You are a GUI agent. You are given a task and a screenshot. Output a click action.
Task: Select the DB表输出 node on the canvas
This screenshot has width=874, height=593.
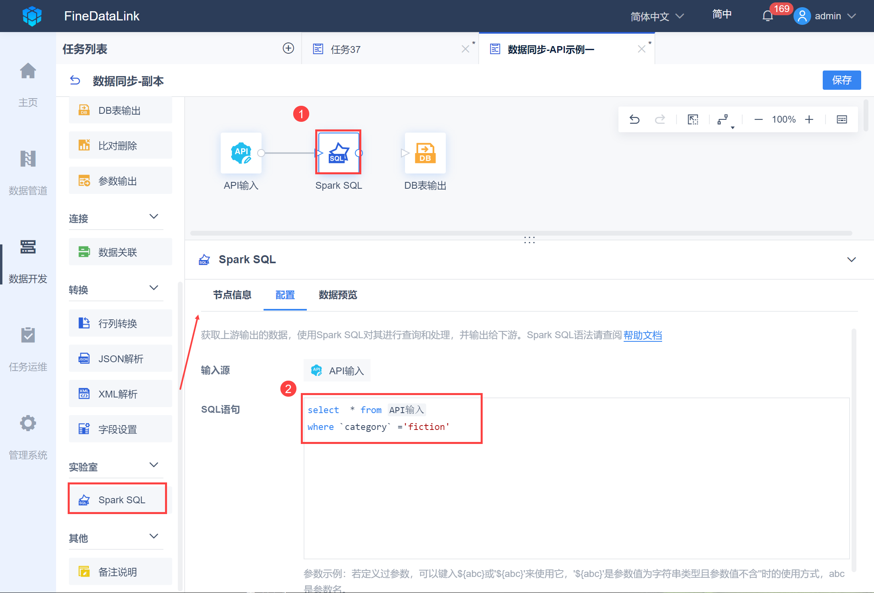(425, 153)
